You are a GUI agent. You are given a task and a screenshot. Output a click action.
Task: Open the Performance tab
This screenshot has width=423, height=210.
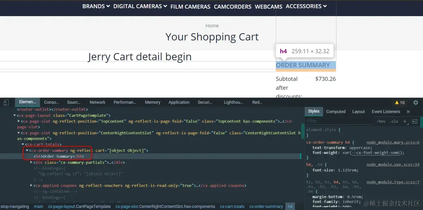125,102
